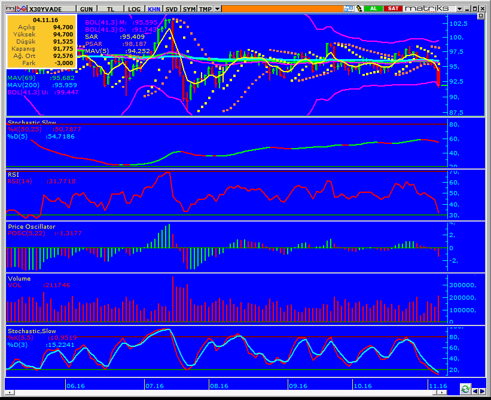Click the yellow lightning bolt icon
Image resolution: width=491 pixels, height=400 pixels.
click(359, 9)
